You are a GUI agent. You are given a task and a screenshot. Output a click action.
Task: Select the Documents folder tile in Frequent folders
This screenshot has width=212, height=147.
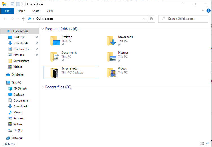coord(71,56)
